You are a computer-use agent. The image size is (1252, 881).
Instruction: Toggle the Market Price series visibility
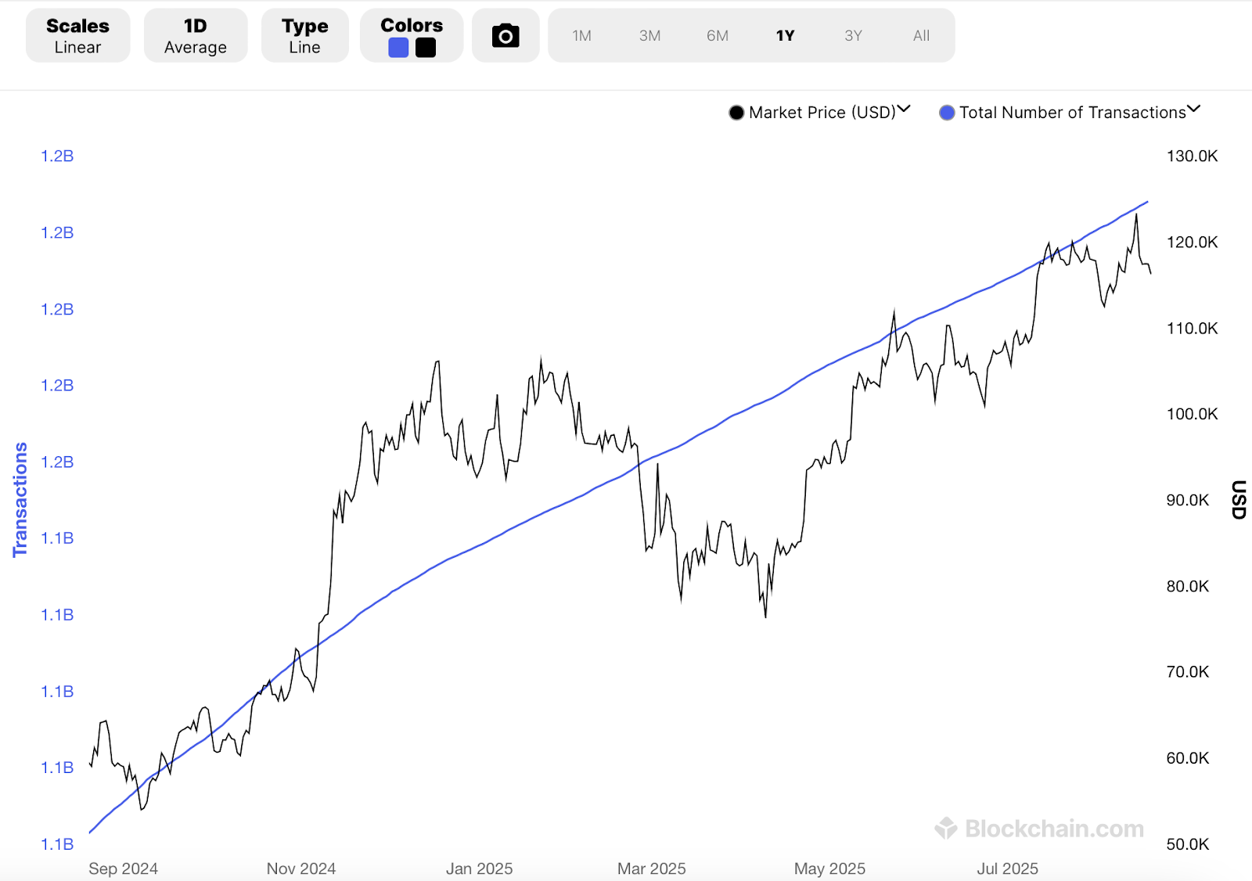tap(818, 112)
